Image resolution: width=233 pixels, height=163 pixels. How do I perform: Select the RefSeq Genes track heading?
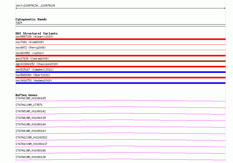coord(27,95)
